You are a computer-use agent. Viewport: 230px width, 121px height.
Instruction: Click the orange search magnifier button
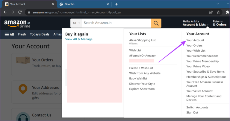(156, 23)
